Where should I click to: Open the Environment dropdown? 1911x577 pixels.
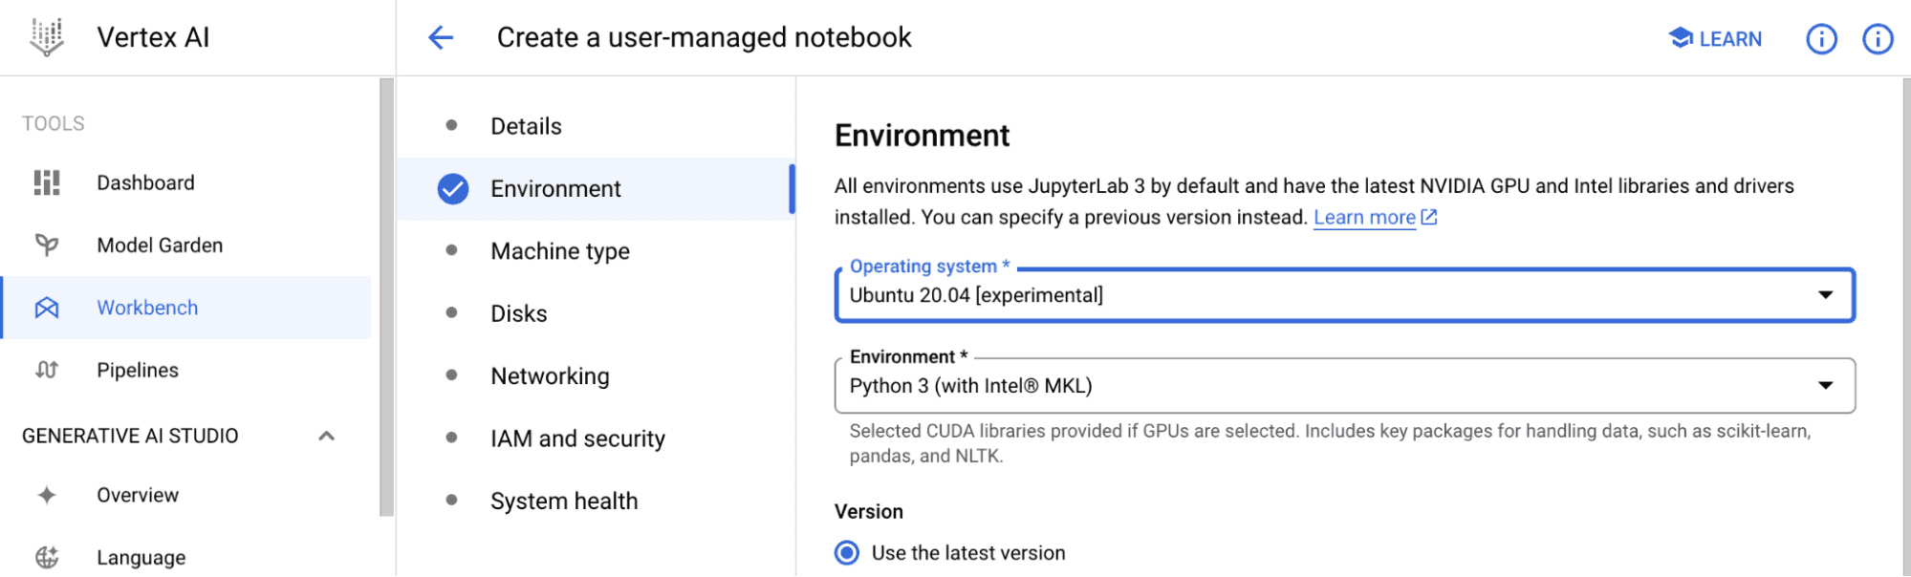pos(1344,386)
